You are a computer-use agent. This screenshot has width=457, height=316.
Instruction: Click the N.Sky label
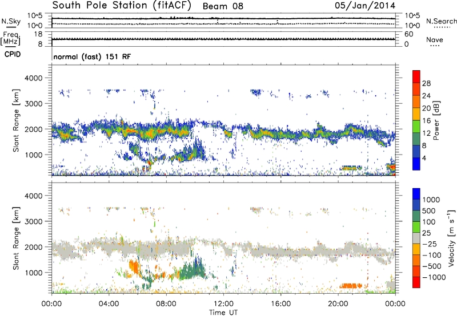[11, 21]
